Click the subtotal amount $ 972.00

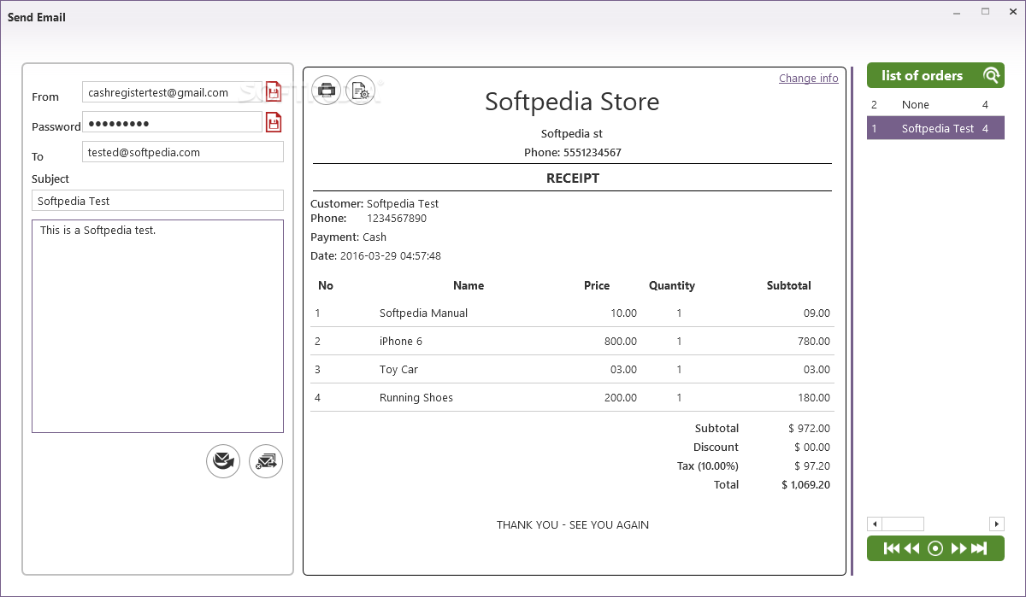(809, 429)
